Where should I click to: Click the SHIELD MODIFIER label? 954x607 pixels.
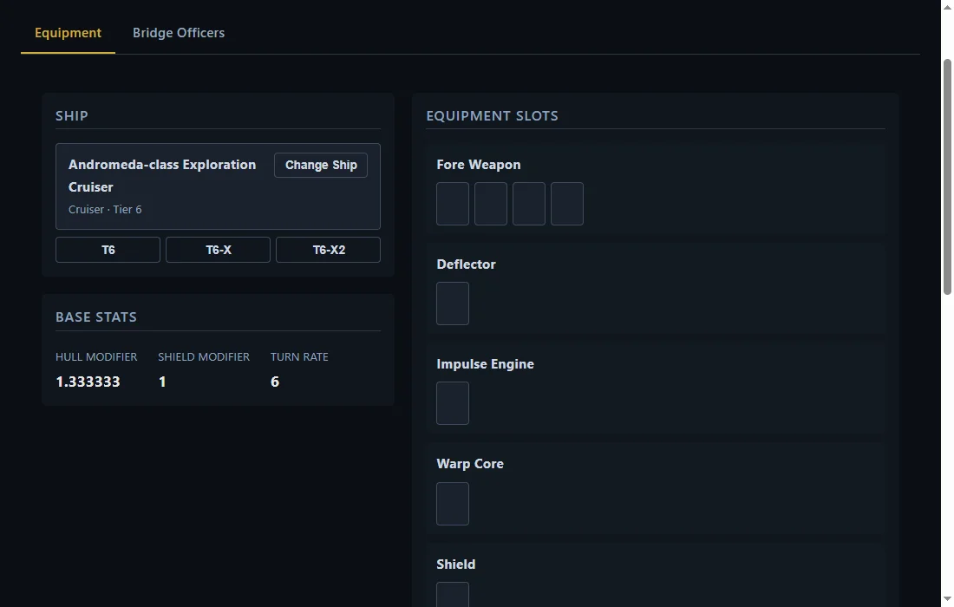pos(204,357)
